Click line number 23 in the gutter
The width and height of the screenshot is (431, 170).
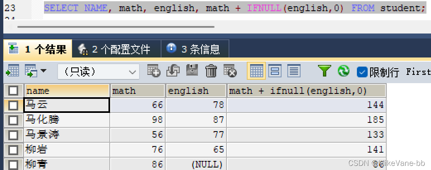click(10, 8)
